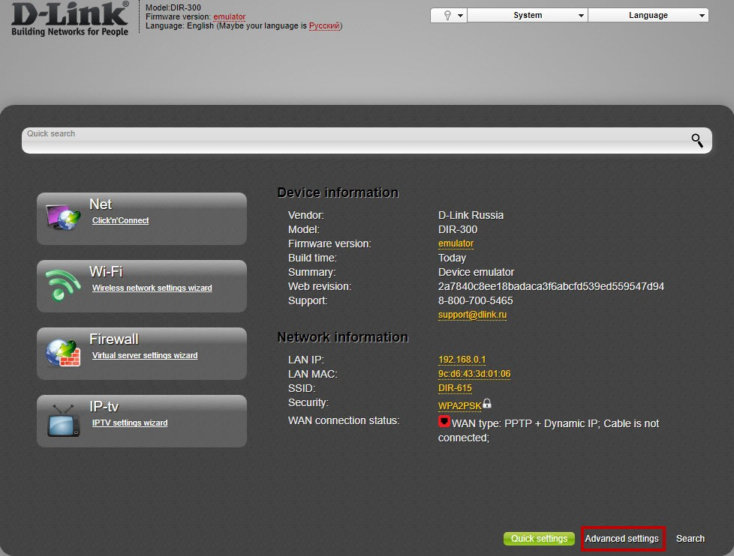Expand the Language dropdown menu
Screen dimensions: 734x556
[648, 16]
